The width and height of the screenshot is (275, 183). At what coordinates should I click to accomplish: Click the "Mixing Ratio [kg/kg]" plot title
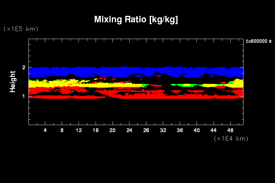pyautogui.click(x=136, y=20)
